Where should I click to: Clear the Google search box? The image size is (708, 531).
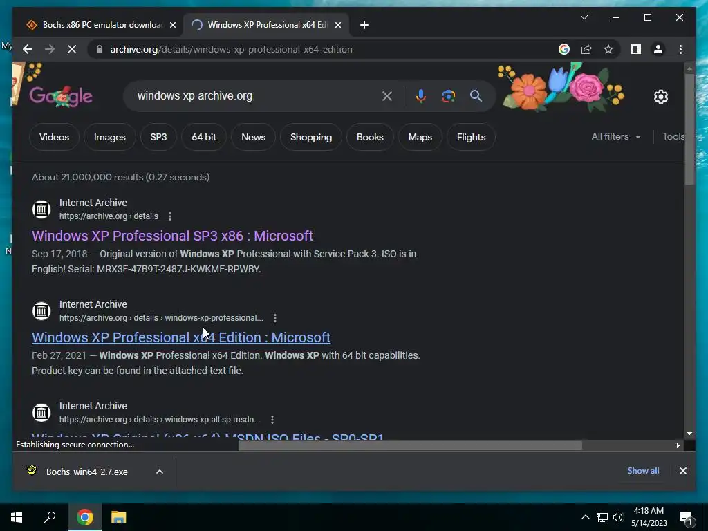(387, 95)
